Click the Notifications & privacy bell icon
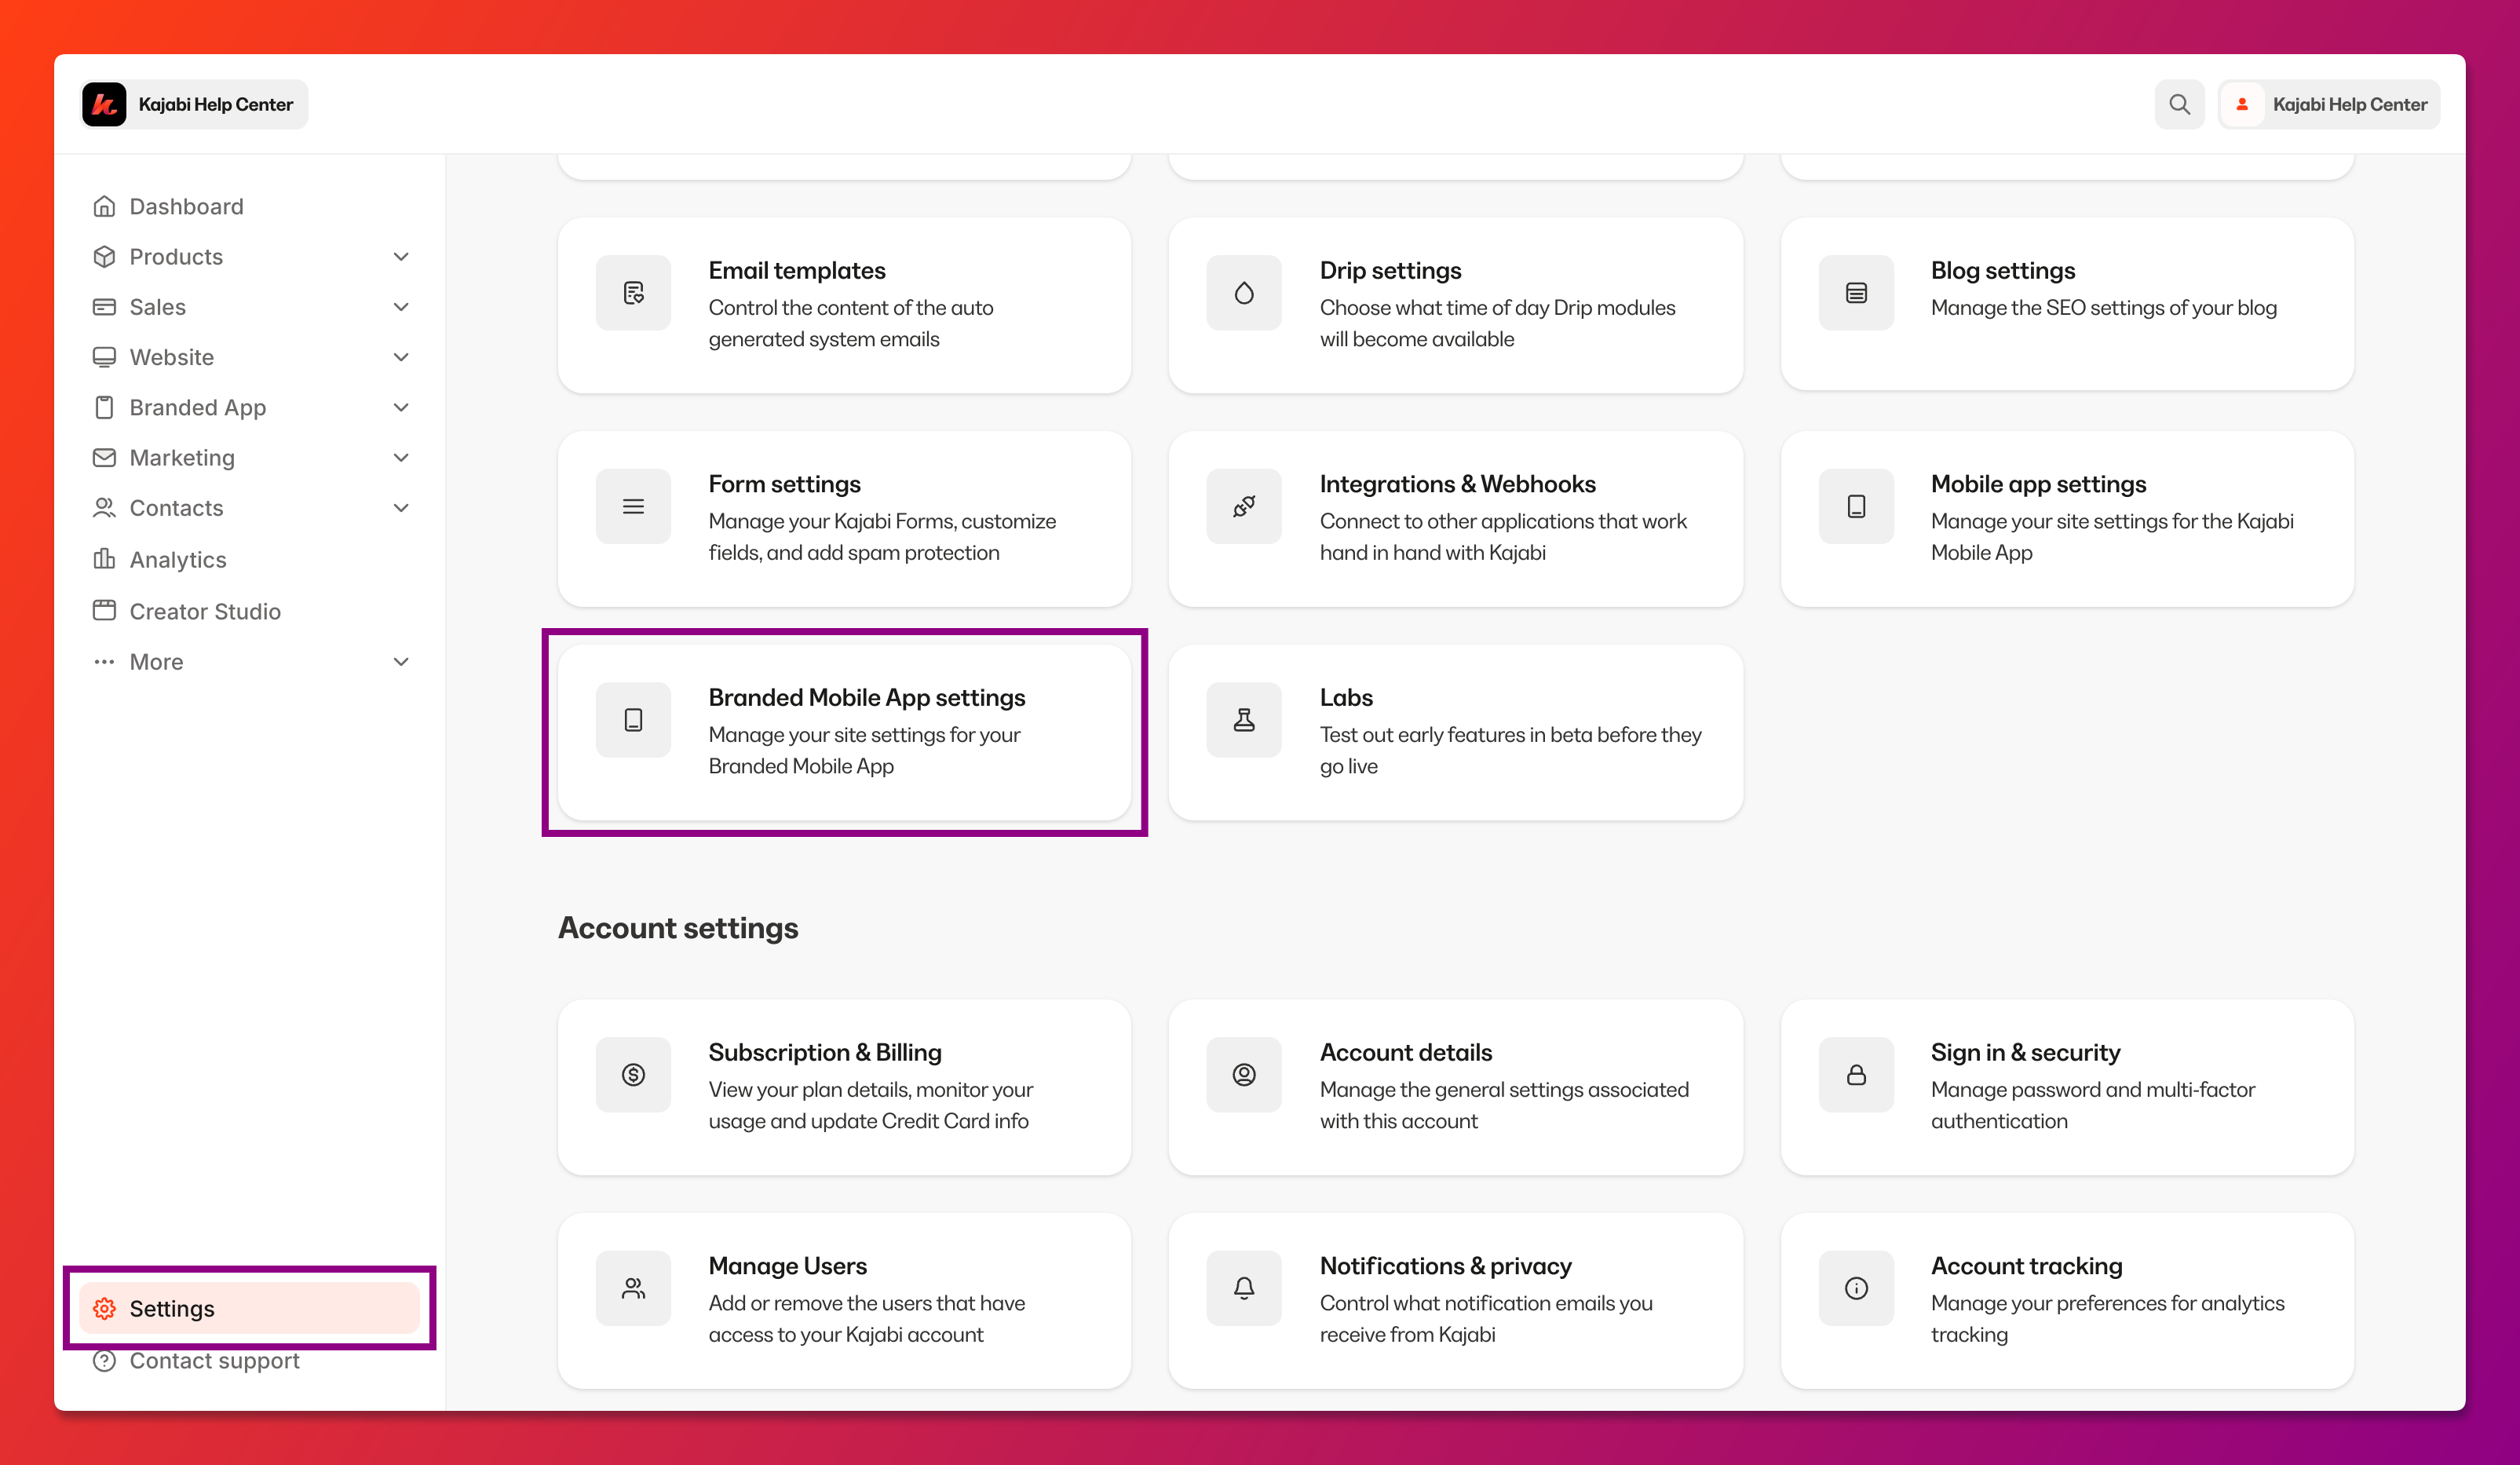The width and height of the screenshot is (2520, 1465). click(x=1243, y=1288)
